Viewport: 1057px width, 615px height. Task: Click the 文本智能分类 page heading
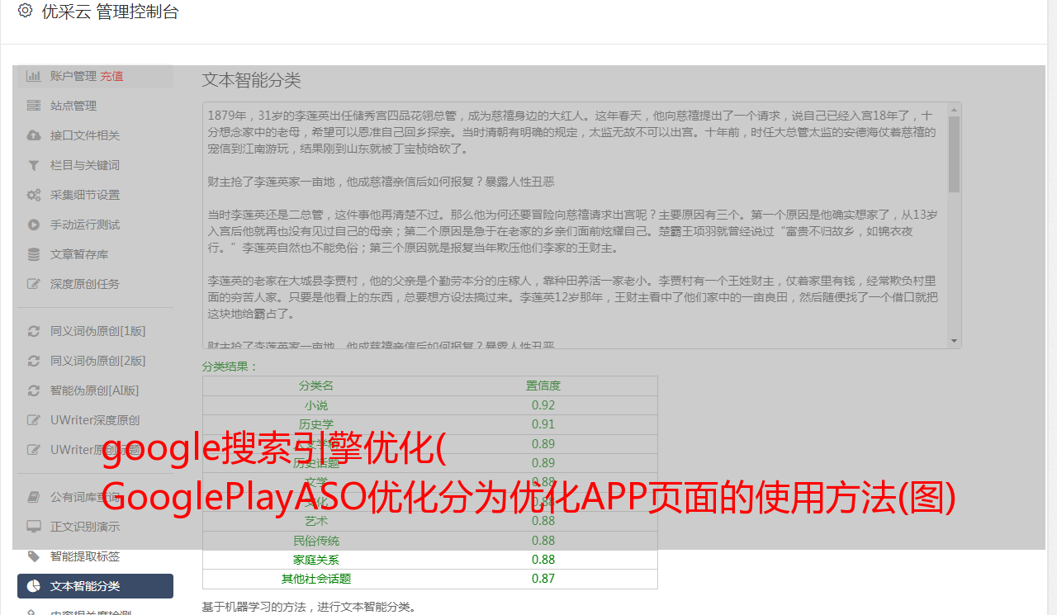252,80
